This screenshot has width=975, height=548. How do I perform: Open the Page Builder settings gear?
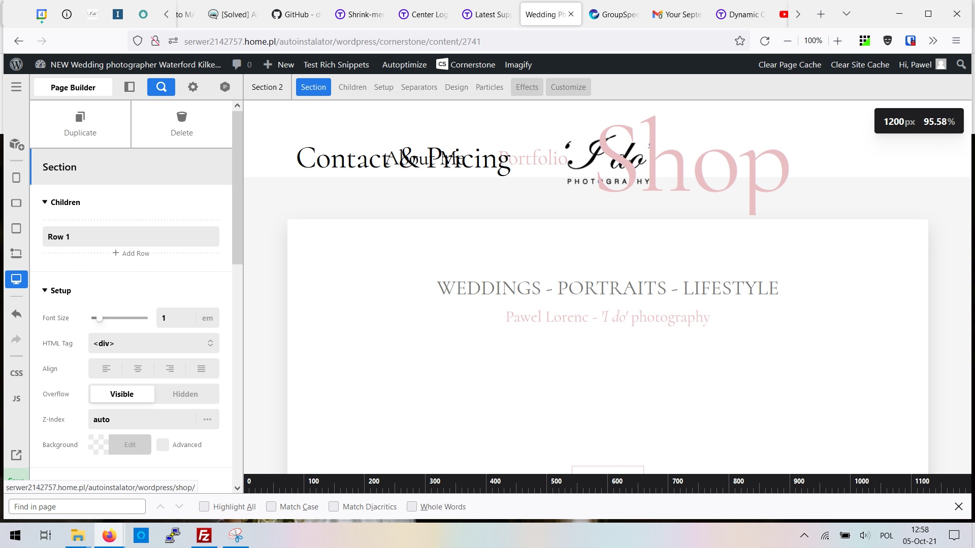tap(192, 87)
